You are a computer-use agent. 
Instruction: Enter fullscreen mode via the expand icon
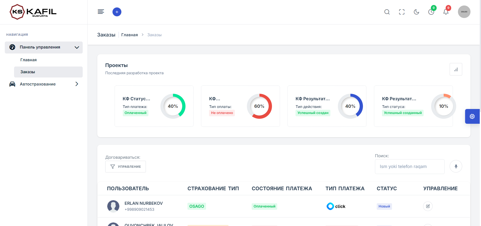tap(402, 12)
